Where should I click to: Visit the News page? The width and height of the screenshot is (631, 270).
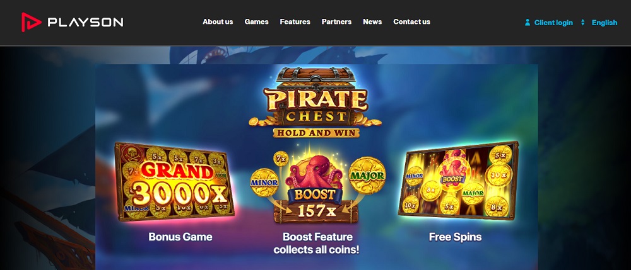[372, 21]
